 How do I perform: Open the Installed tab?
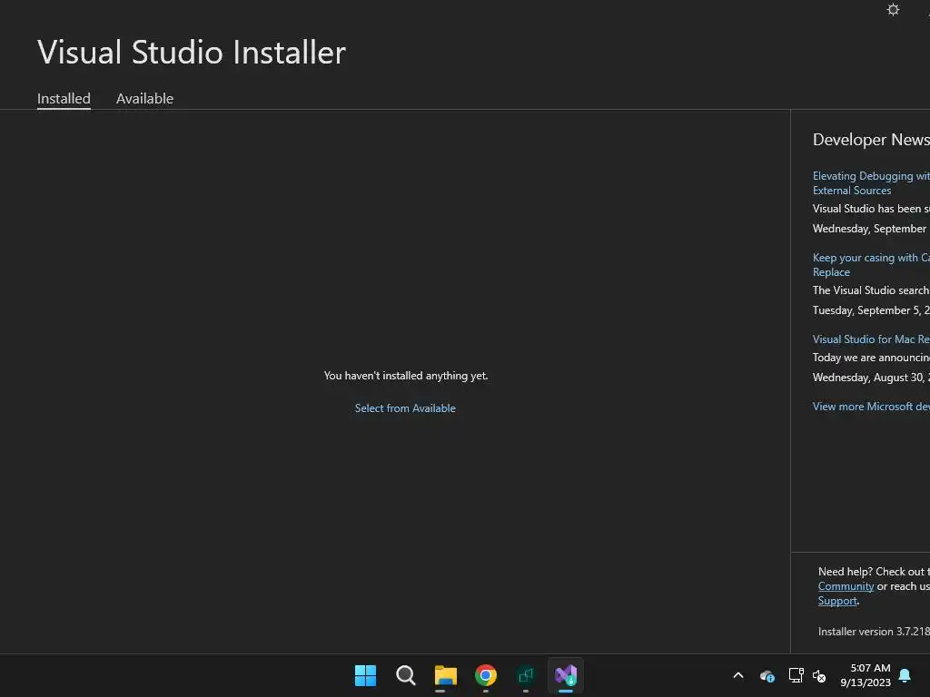tap(64, 98)
